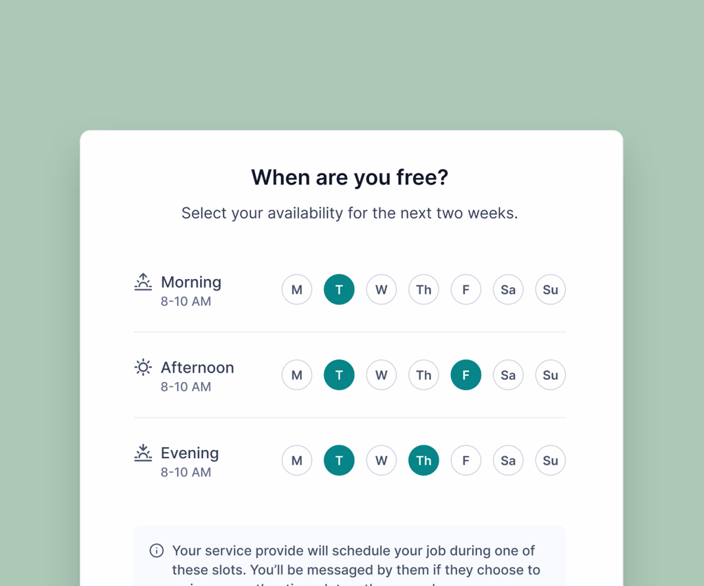Click the Morning sunrise icon

point(143,282)
